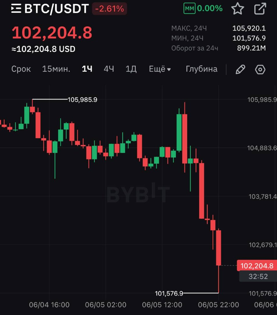Viewport: 277px width, 315px height.
Task: Switch chart to 4Ч timeframe
Action: pos(109,69)
